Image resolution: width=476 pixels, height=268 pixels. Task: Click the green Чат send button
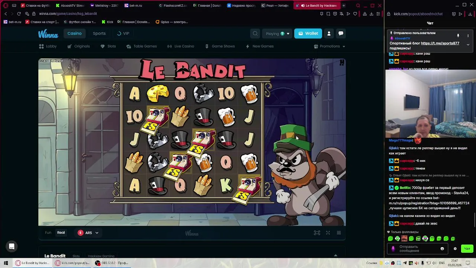click(x=467, y=249)
